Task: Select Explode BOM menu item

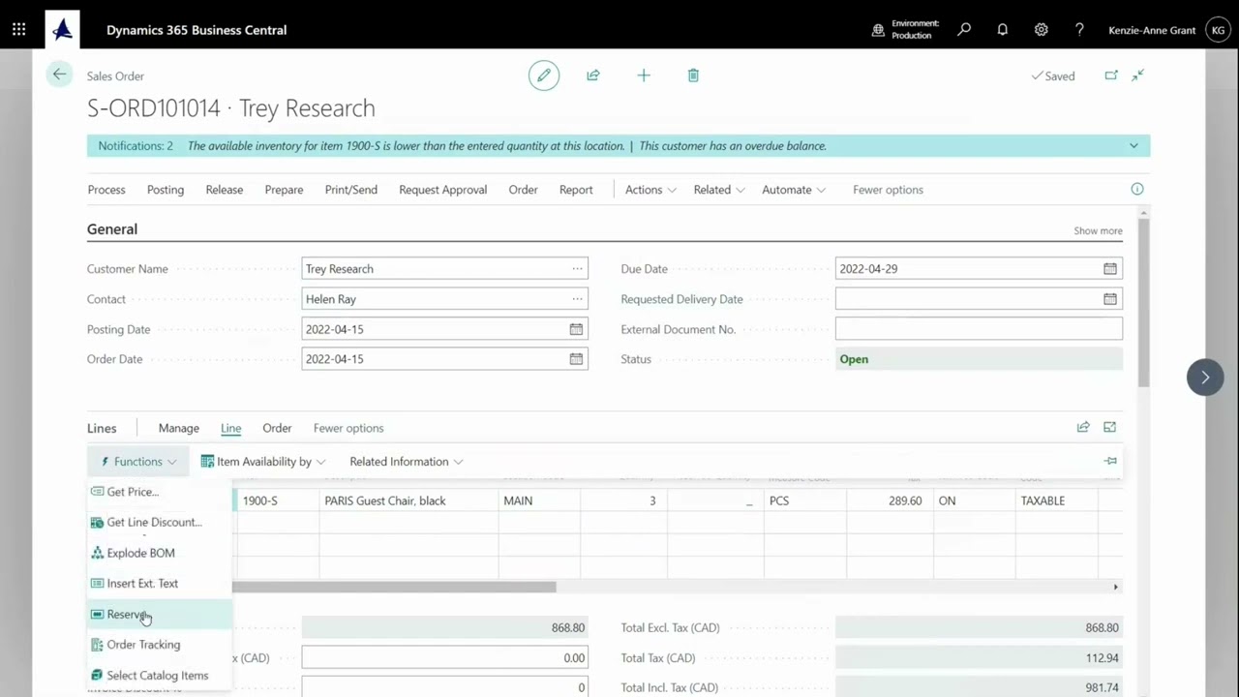Action: pos(160,553)
